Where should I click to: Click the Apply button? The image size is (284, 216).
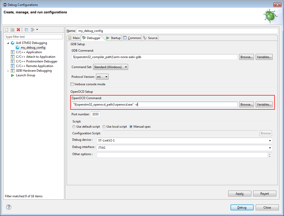coord(239,194)
